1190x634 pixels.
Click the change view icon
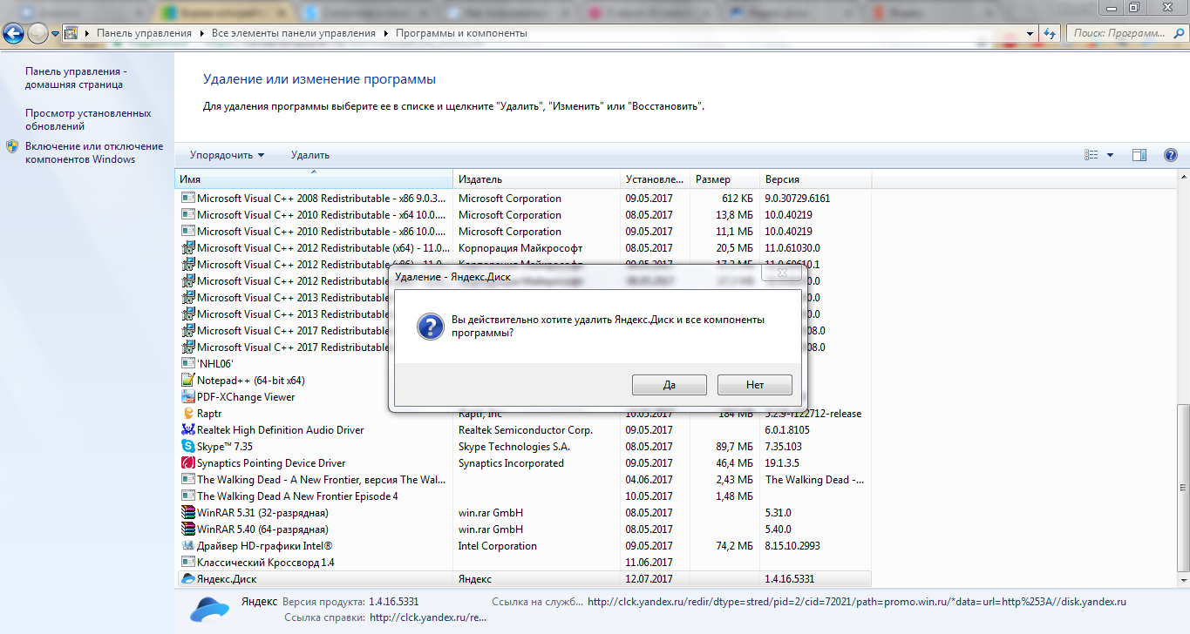pos(1091,155)
